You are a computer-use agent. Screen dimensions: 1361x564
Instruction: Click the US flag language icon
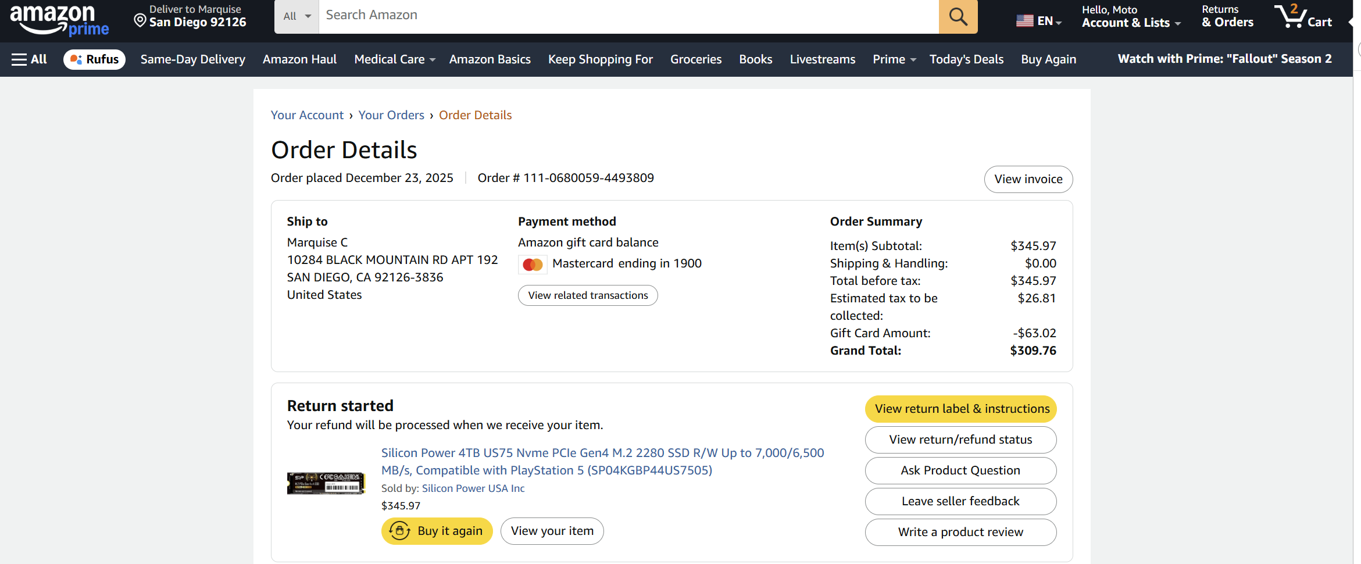pos(1024,21)
